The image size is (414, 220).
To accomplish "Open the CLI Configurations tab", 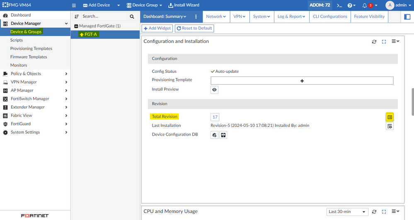I will (x=330, y=17).
